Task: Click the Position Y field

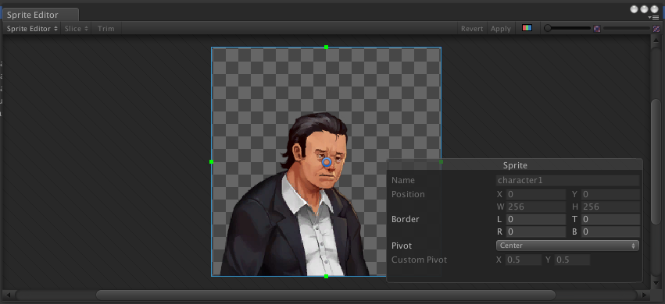Action: tap(610, 195)
